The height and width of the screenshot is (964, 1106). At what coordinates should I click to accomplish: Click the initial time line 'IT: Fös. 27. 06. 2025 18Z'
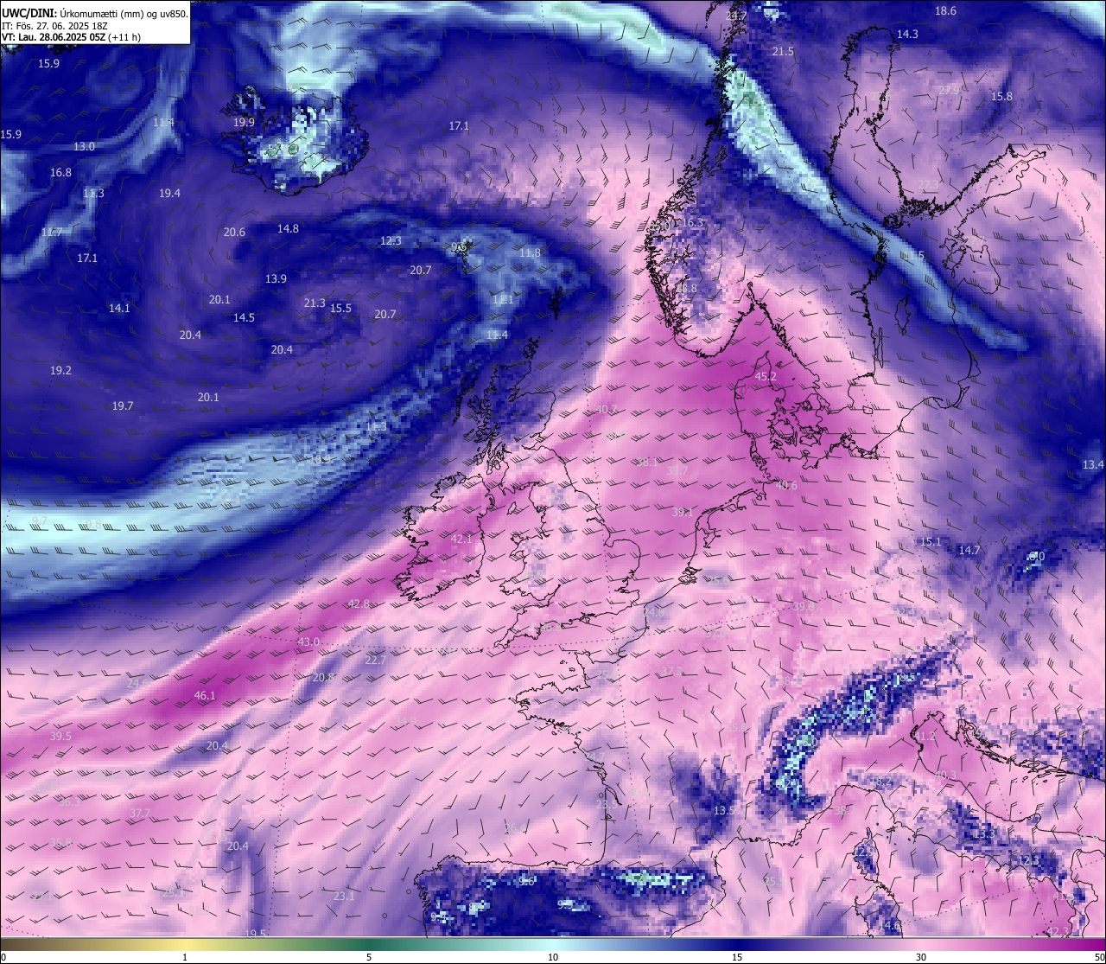[x=54, y=26]
